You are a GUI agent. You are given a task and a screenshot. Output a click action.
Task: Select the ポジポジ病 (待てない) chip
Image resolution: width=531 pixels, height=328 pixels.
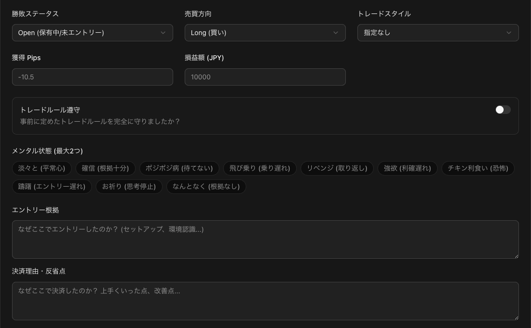pyautogui.click(x=179, y=168)
